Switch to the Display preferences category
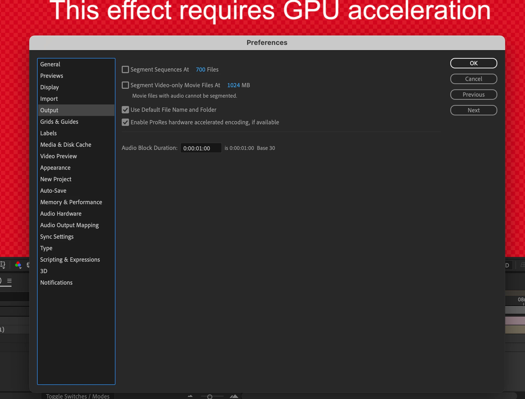This screenshot has height=399, width=525. click(49, 87)
